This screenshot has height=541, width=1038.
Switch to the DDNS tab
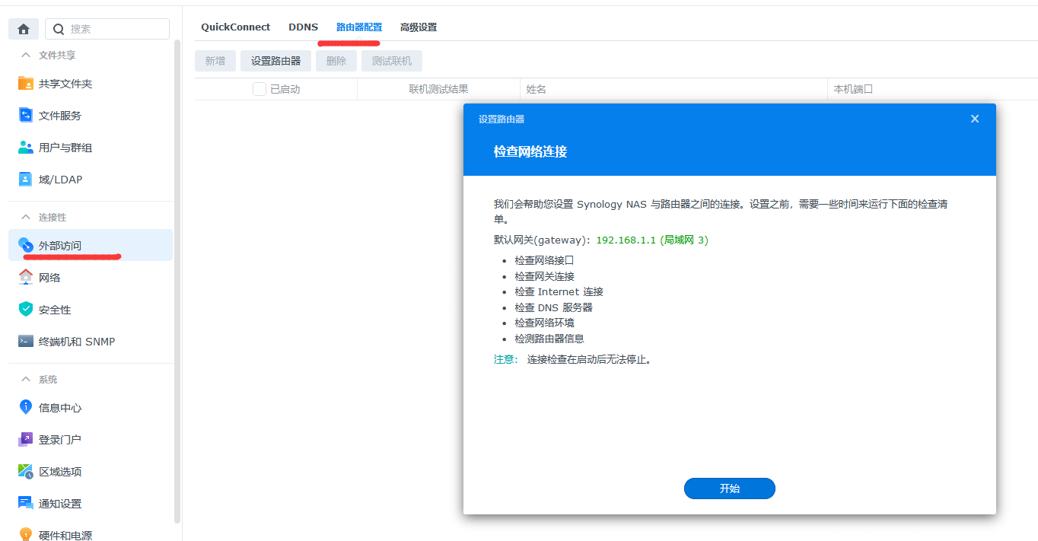point(303,27)
